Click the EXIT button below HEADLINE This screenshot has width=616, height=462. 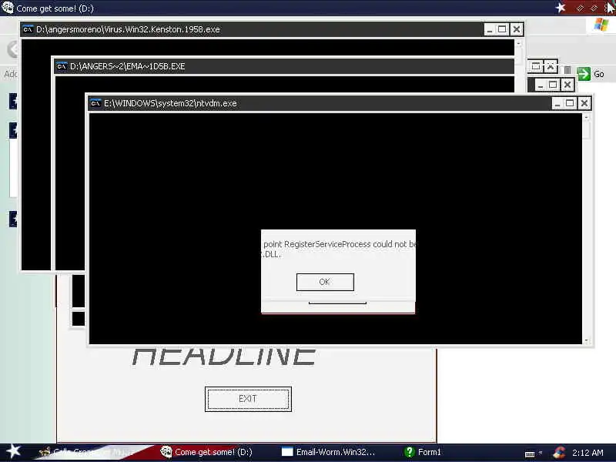(248, 399)
